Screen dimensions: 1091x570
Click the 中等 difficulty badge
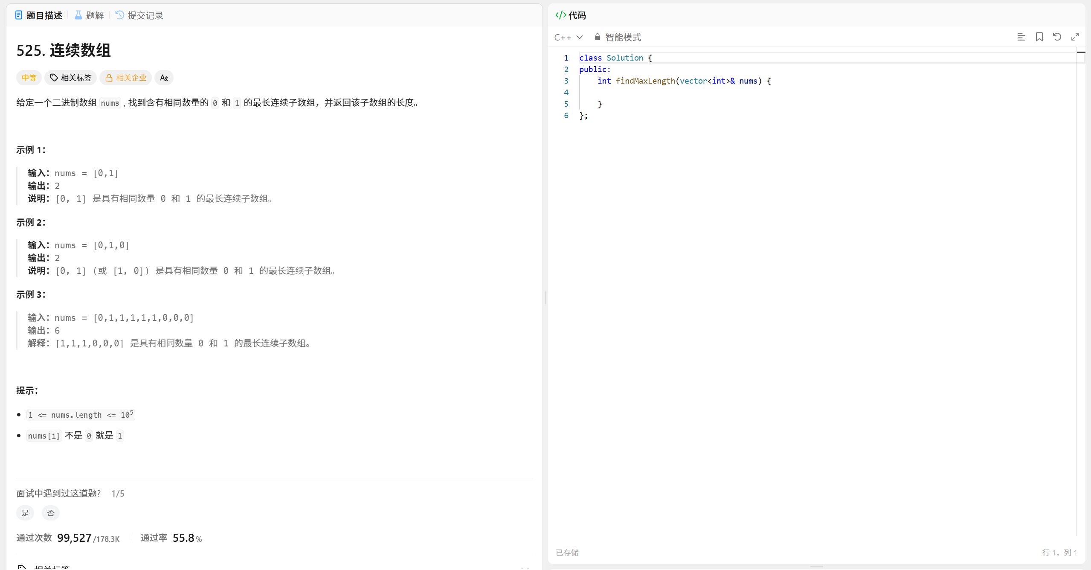point(29,78)
